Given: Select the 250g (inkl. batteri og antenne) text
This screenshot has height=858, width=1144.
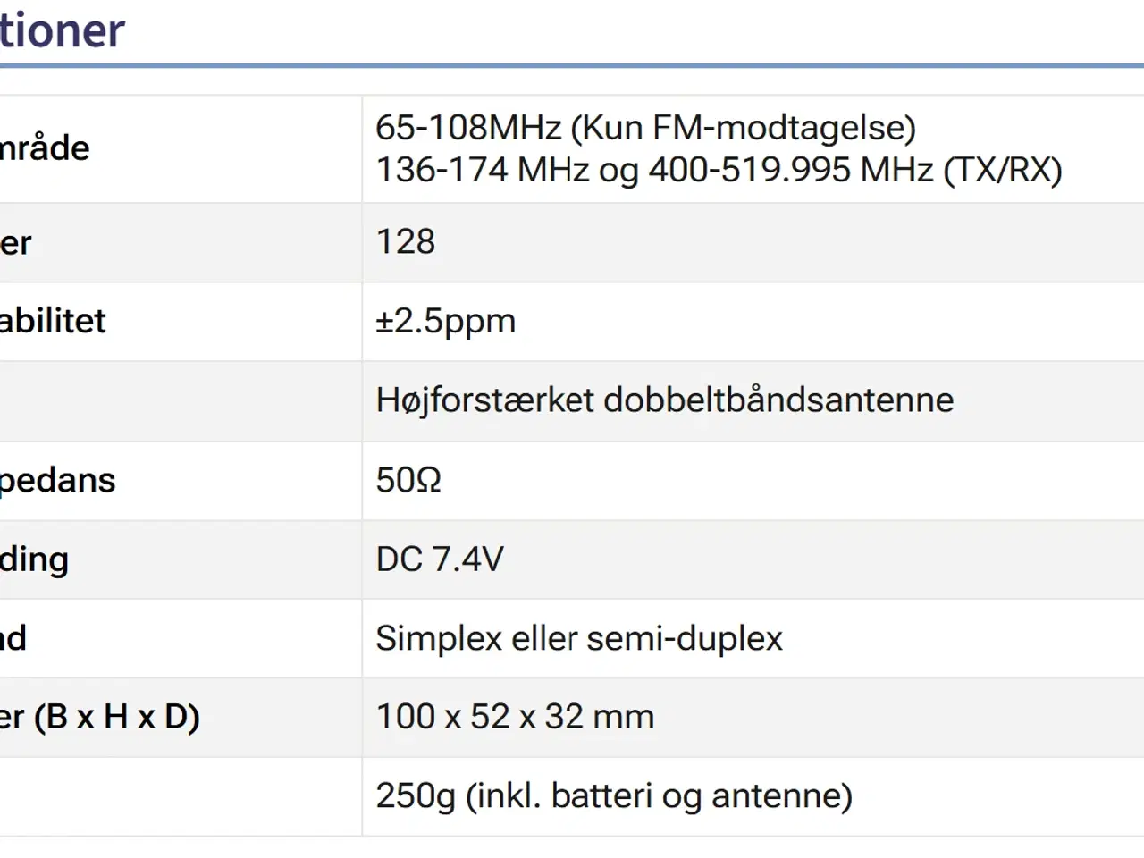Looking at the screenshot, I should click(x=614, y=795).
